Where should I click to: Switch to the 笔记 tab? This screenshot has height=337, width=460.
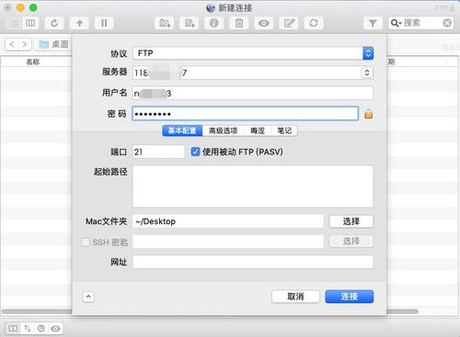pos(284,130)
